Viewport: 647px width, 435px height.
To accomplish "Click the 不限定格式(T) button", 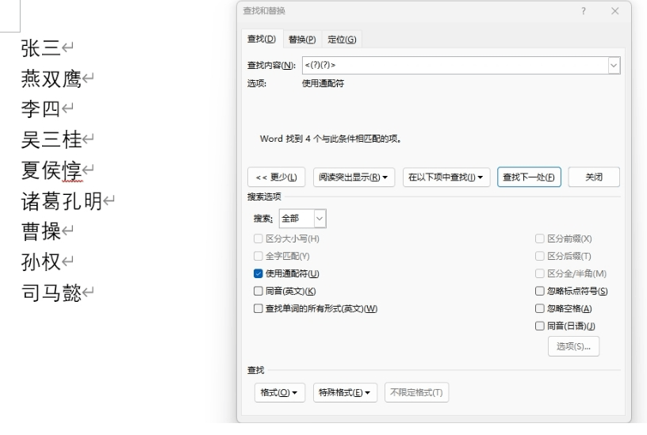I will (416, 392).
